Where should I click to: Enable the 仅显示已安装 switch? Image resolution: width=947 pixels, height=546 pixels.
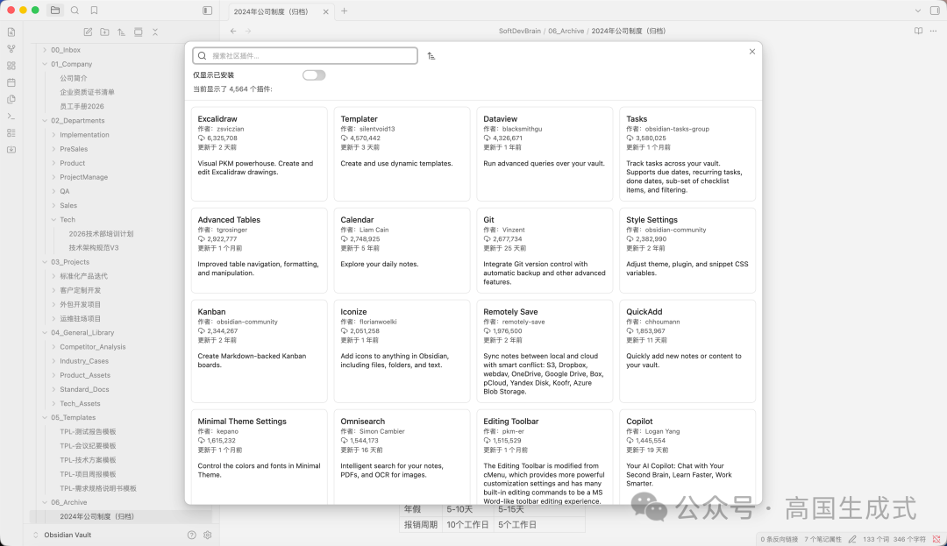314,74
